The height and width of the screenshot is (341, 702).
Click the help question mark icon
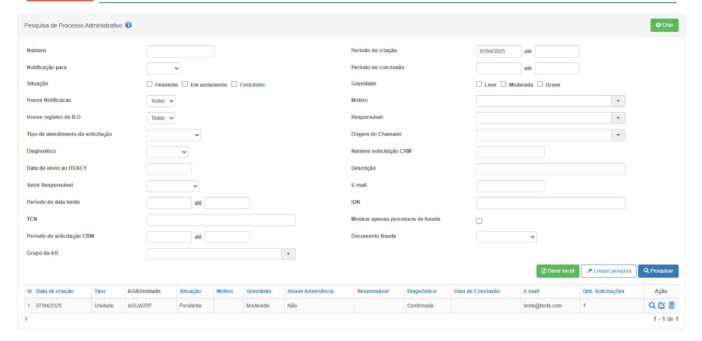pos(129,25)
